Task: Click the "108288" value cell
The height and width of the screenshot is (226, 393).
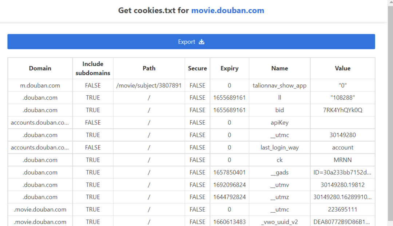Action: [343, 98]
